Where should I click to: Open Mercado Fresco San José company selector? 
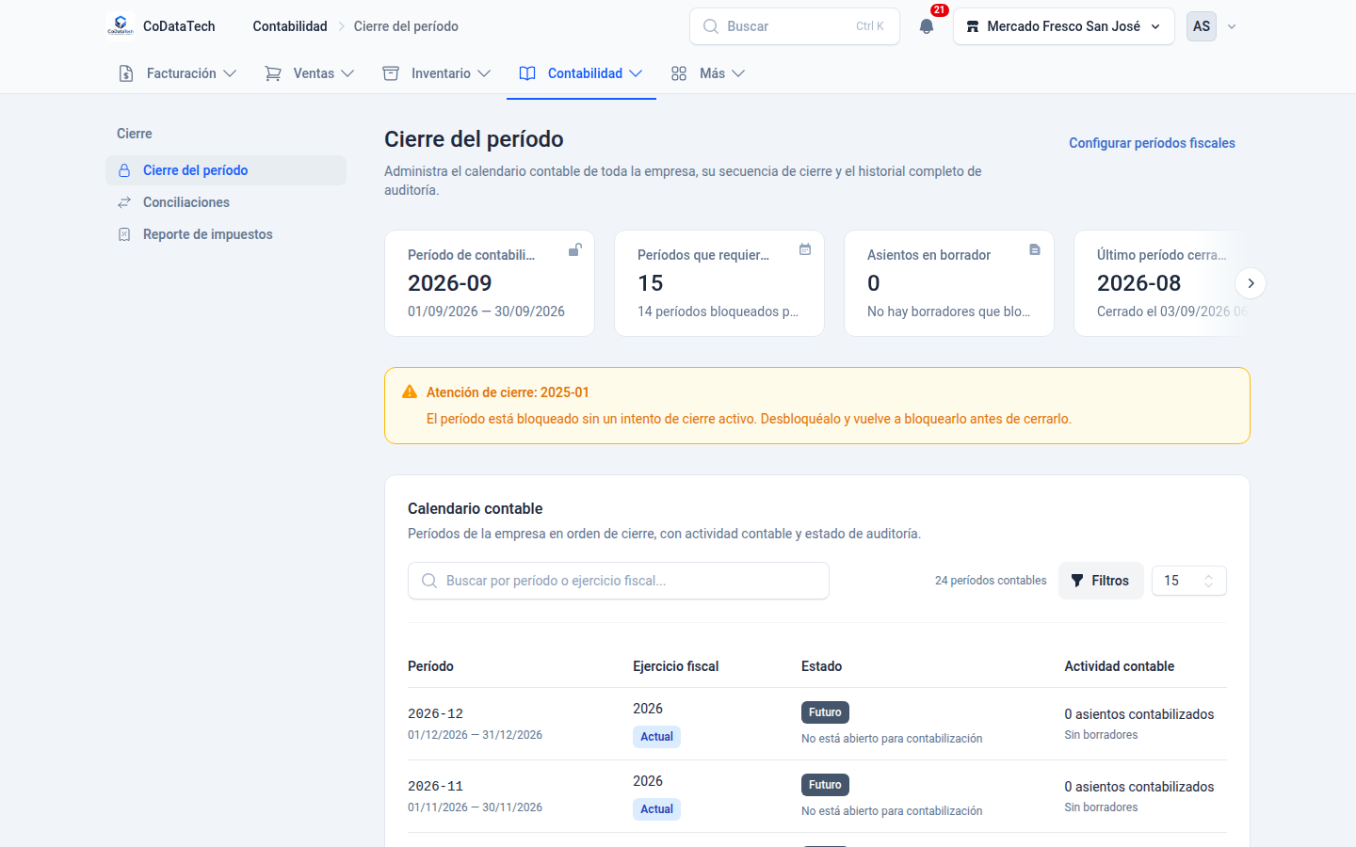1064,26
